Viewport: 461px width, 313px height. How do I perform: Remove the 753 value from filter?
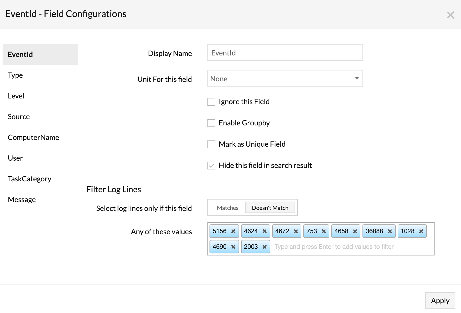(x=324, y=231)
